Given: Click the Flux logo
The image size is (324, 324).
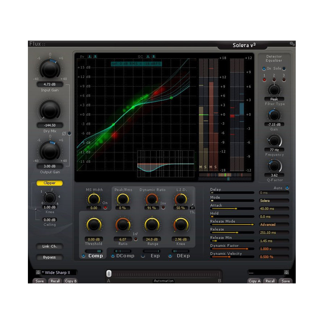Looking at the screenshot, I should 36,43.
